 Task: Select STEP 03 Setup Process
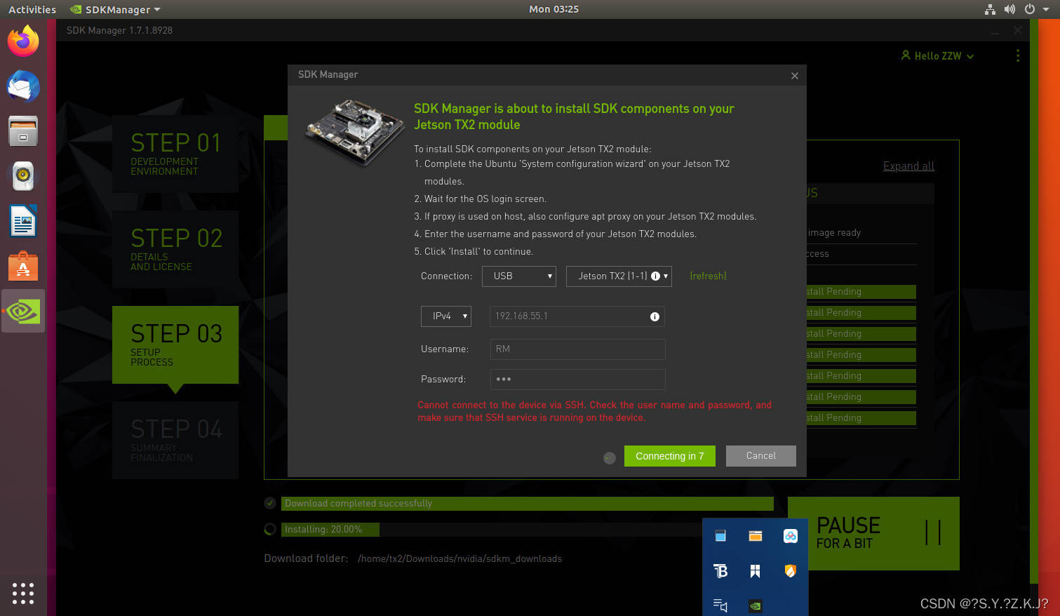click(175, 344)
